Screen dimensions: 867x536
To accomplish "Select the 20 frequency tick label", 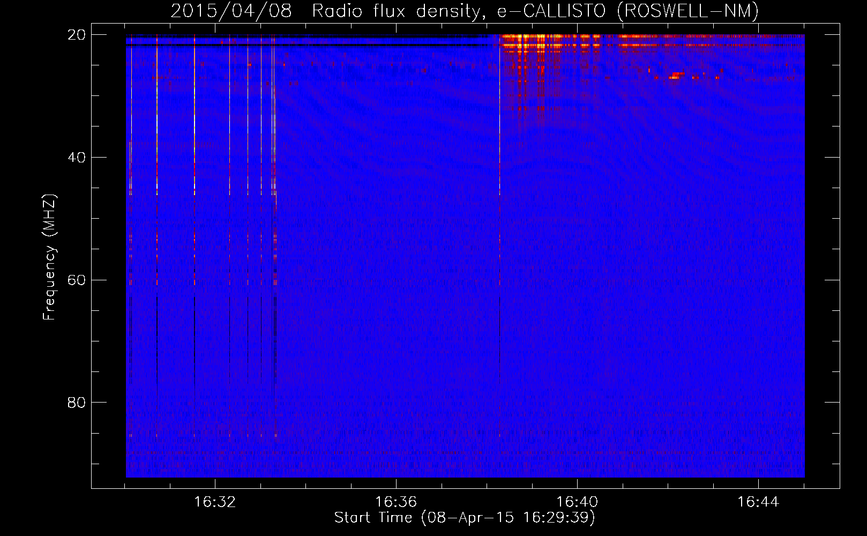I will pos(77,35).
